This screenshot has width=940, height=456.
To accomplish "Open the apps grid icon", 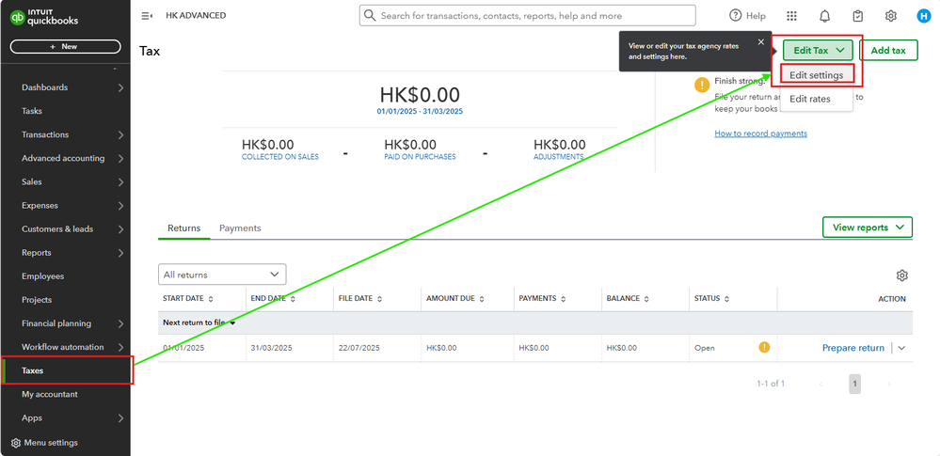I will point(791,16).
